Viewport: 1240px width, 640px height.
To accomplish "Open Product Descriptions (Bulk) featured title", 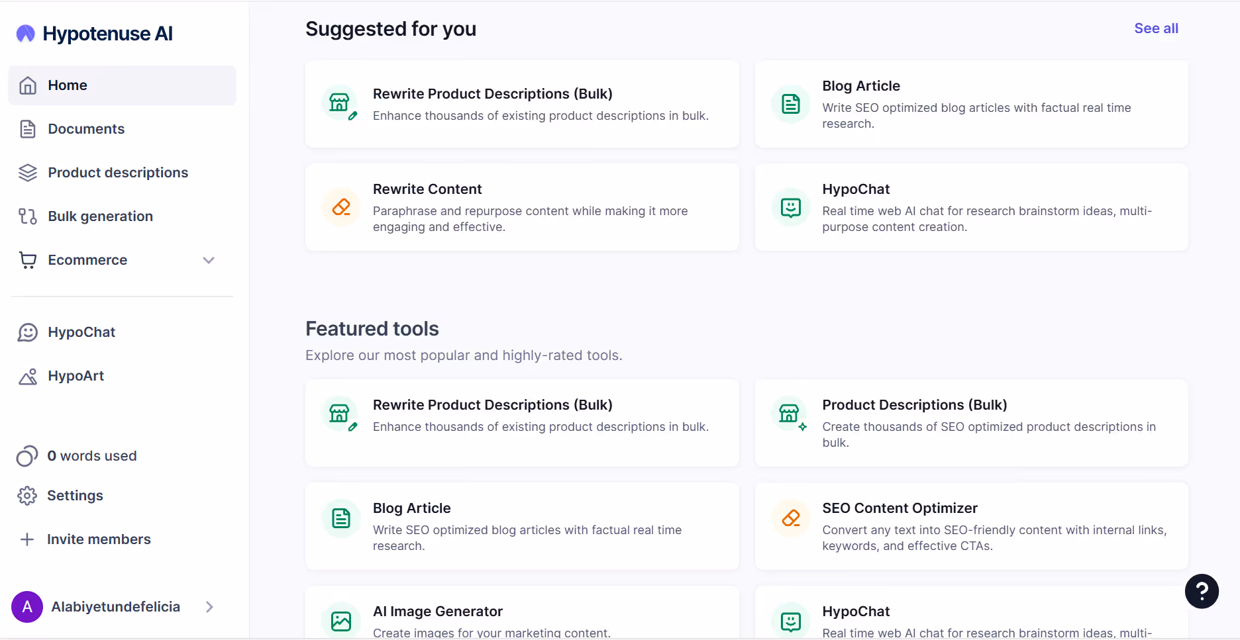I will click(x=915, y=405).
